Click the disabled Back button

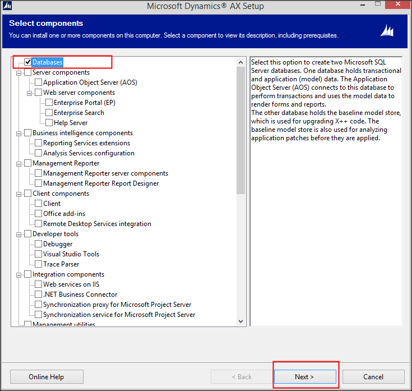point(242,377)
